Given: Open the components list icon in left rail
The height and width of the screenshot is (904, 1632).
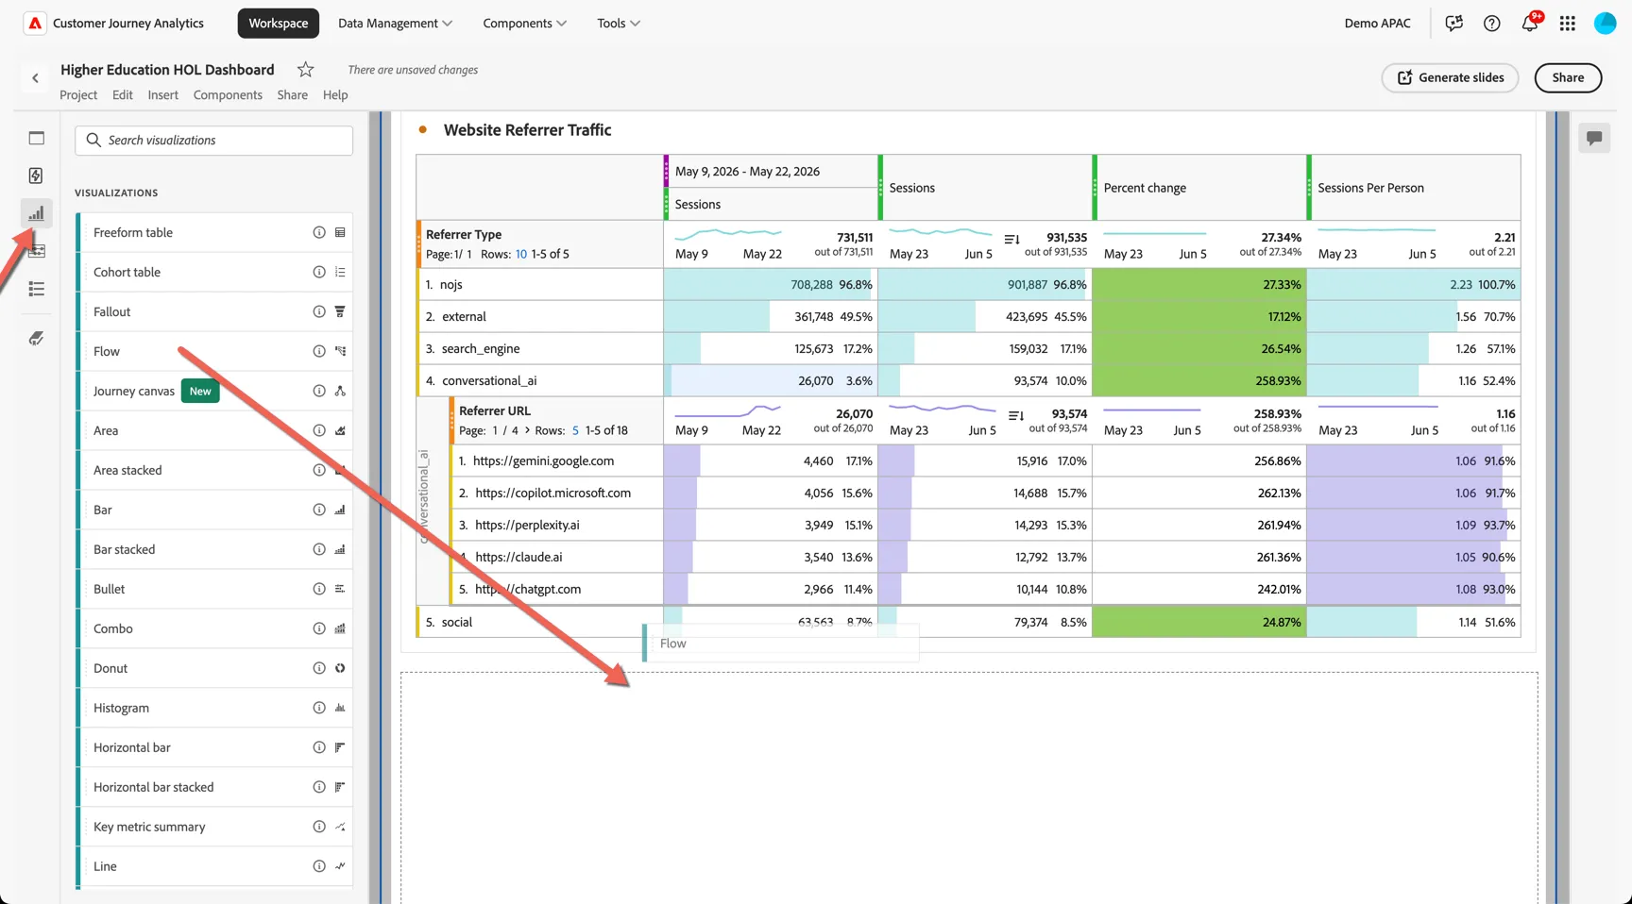Looking at the screenshot, I should pyautogui.click(x=36, y=289).
